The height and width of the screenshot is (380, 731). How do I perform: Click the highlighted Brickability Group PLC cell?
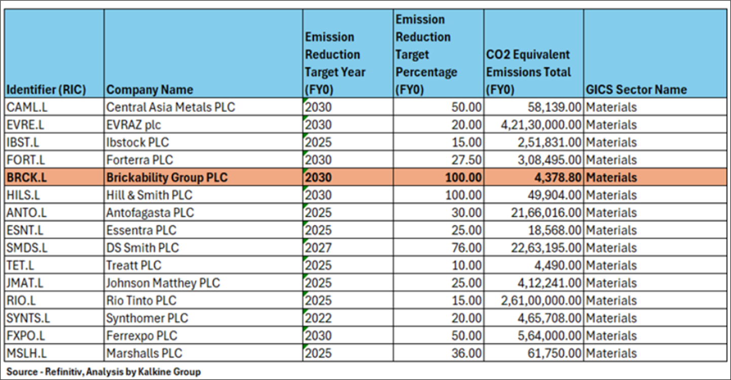pos(203,178)
